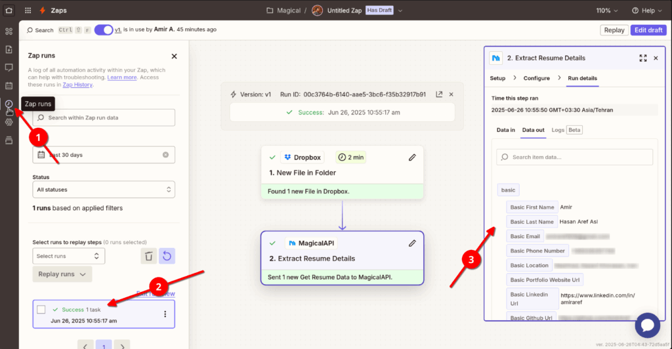Image resolution: width=672 pixels, height=349 pixels.
Task: Select the Basic Linkedin Url field label
Action: tap(532, 298)
